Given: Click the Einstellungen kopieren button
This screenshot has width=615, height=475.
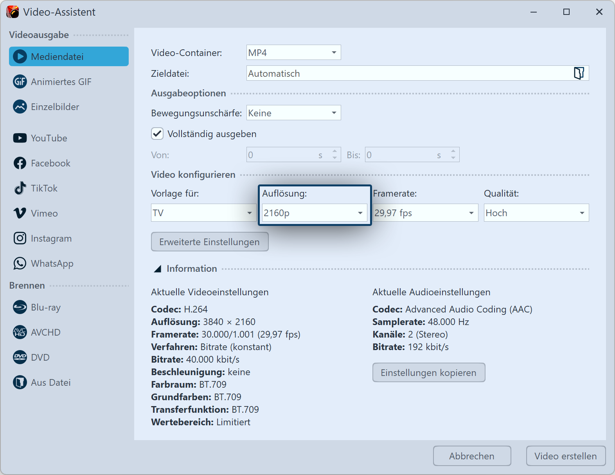Looking at the screenshot, I should [428, 373].
